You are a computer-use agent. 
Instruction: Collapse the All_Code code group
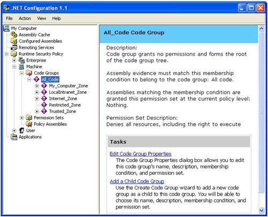coord(29,79)
